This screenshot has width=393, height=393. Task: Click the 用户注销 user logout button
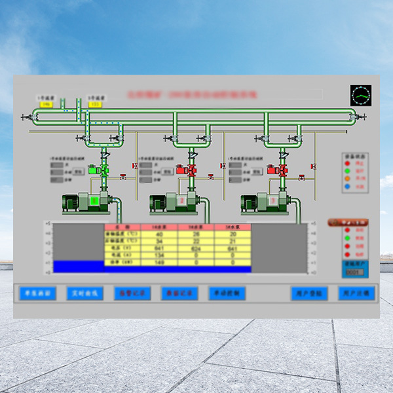356,293
